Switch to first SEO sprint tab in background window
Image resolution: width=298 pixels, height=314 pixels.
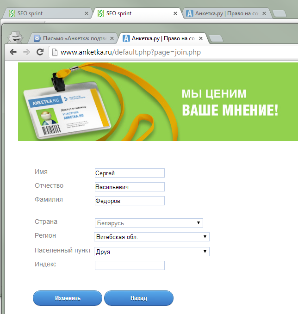tap(47, 13)
